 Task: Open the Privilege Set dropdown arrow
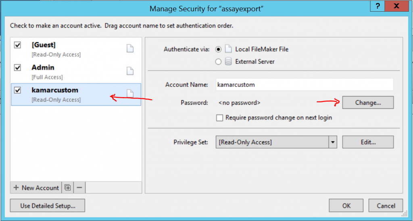pos(333,142)
